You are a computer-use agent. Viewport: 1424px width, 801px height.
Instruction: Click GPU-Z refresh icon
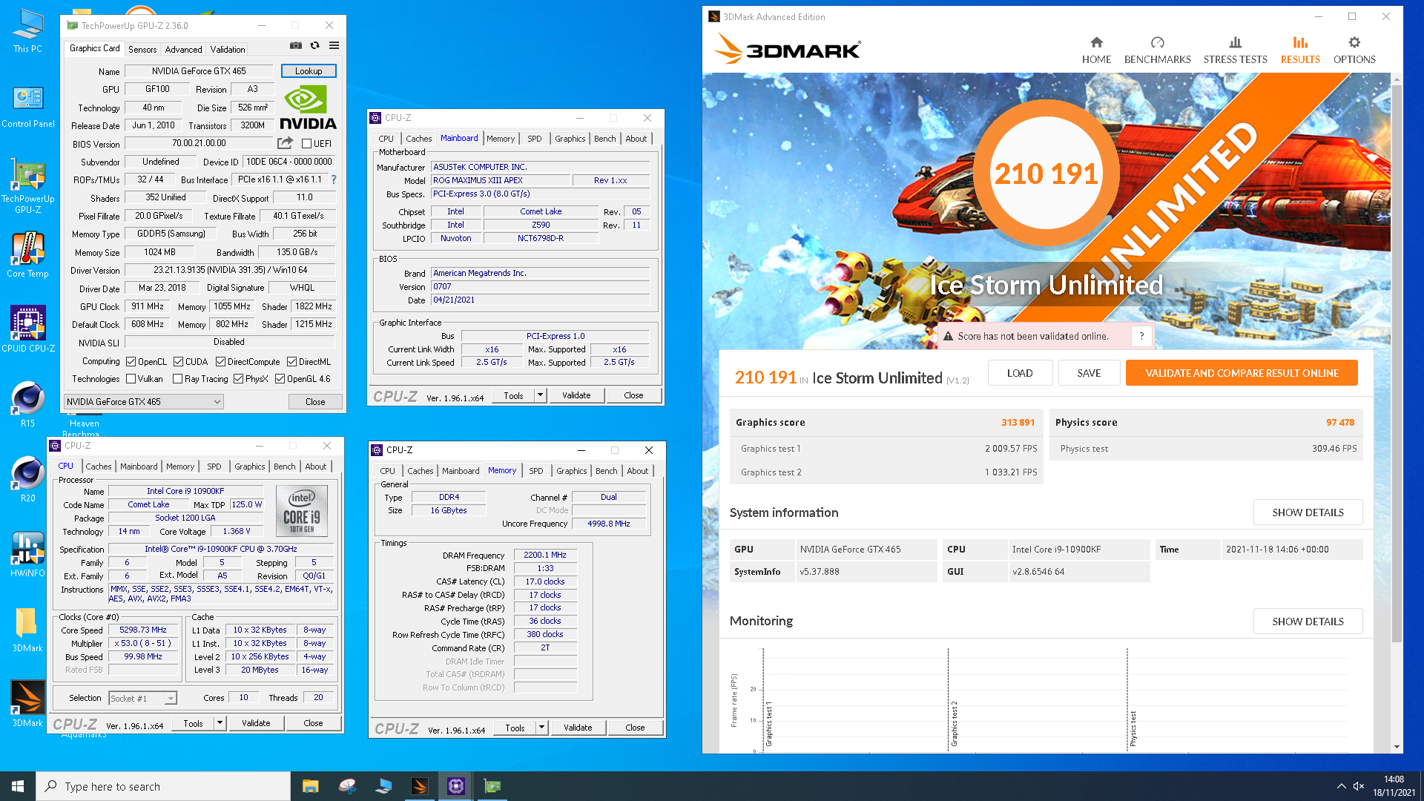(315, 45)
